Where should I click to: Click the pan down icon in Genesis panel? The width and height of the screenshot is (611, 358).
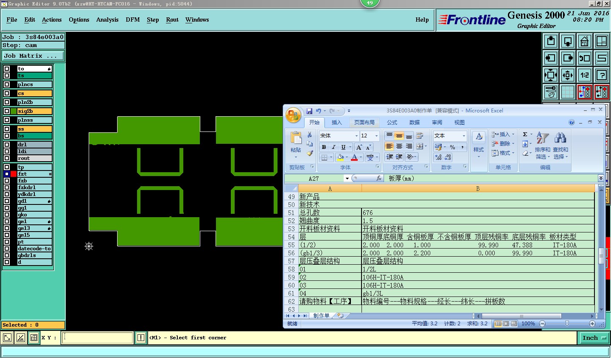click(568, 41)
